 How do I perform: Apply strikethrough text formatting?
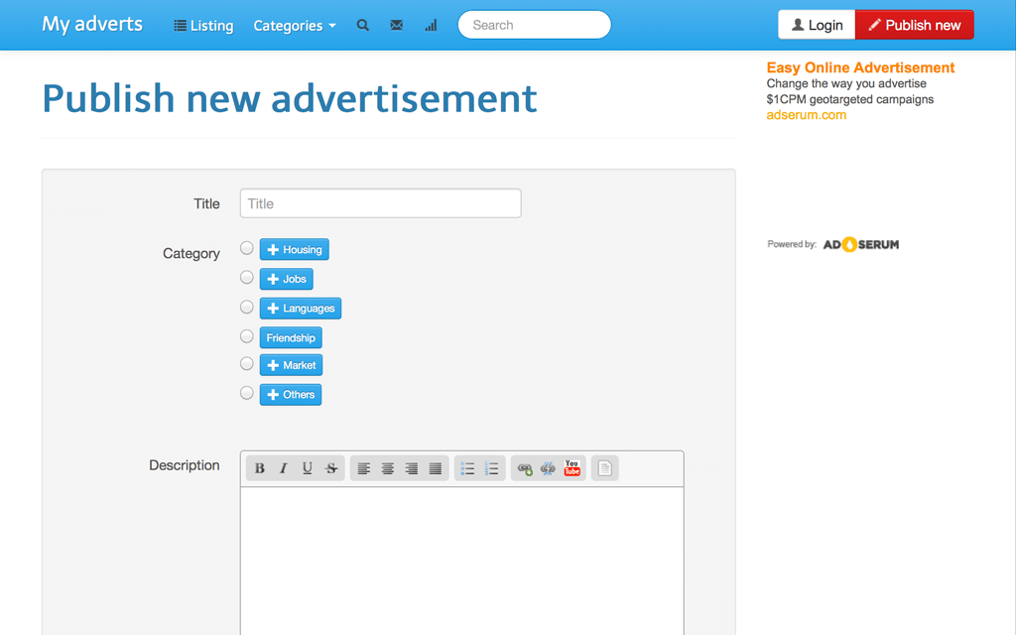pos(331,468)
